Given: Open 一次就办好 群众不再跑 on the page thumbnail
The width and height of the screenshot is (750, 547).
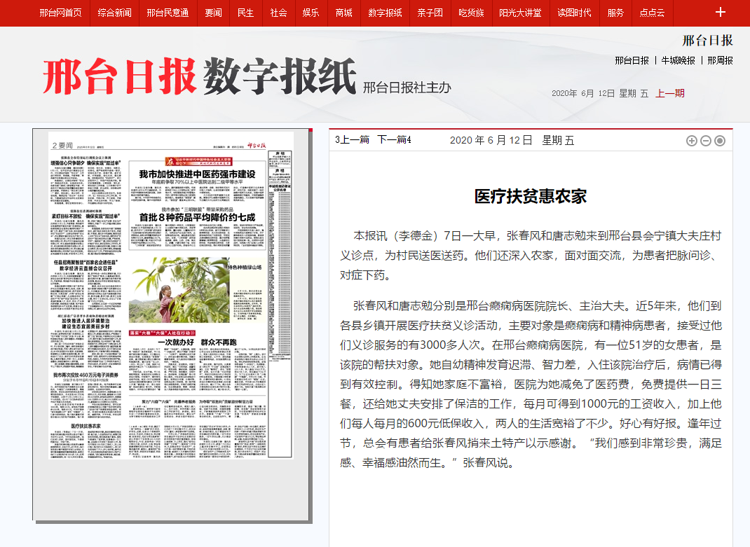Looking at the screenshot, I should tap(197, 342).
